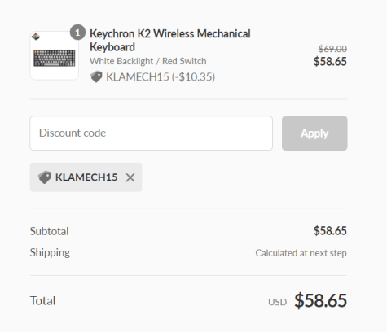Focus the Discount code input field

pos(152,133)
